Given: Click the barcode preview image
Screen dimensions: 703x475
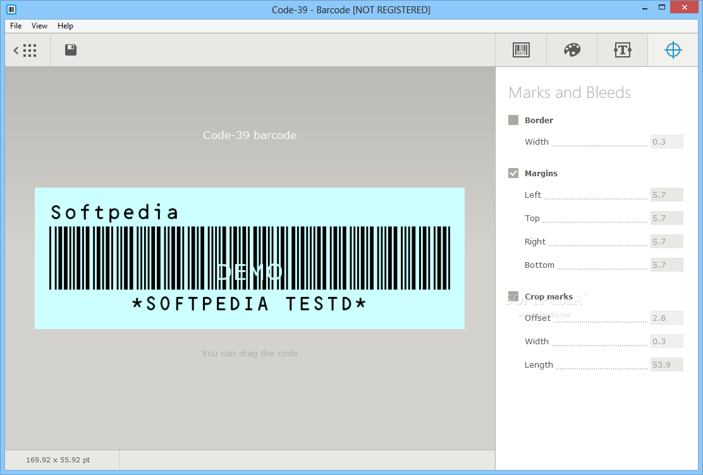Looking at the screenshot, I should [250, 258].
